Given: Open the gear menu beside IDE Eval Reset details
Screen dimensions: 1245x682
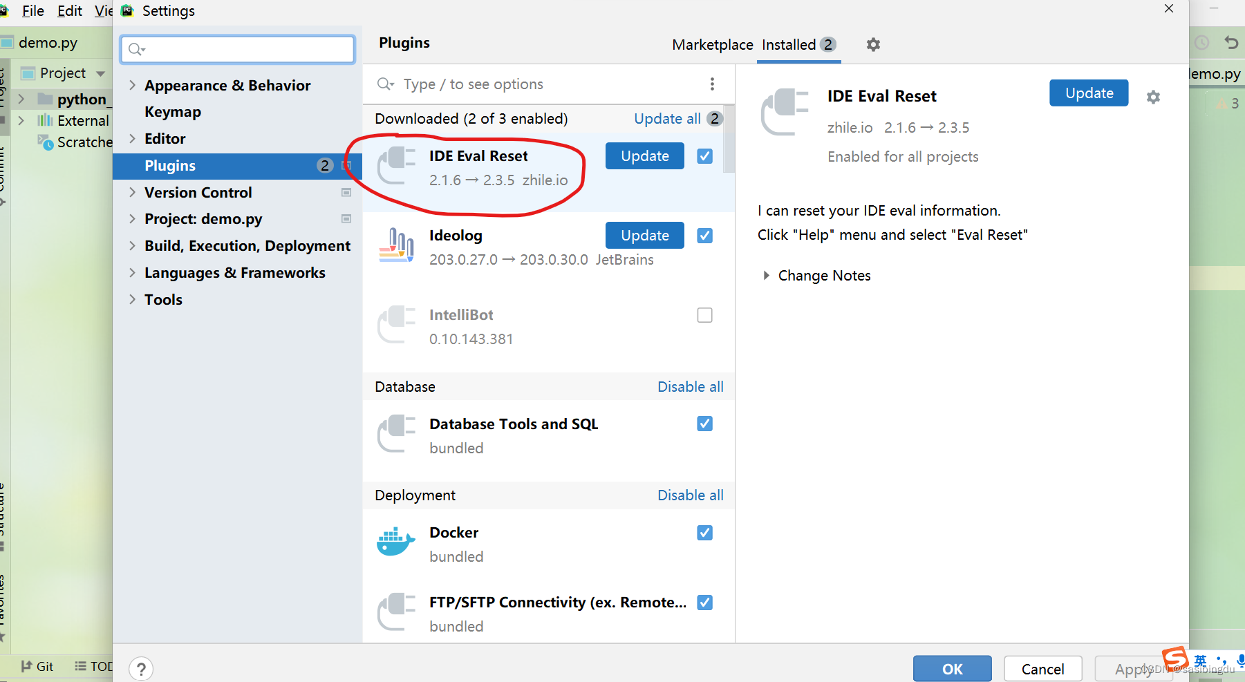Looking at the screenshot, I should click(1153, 97).
